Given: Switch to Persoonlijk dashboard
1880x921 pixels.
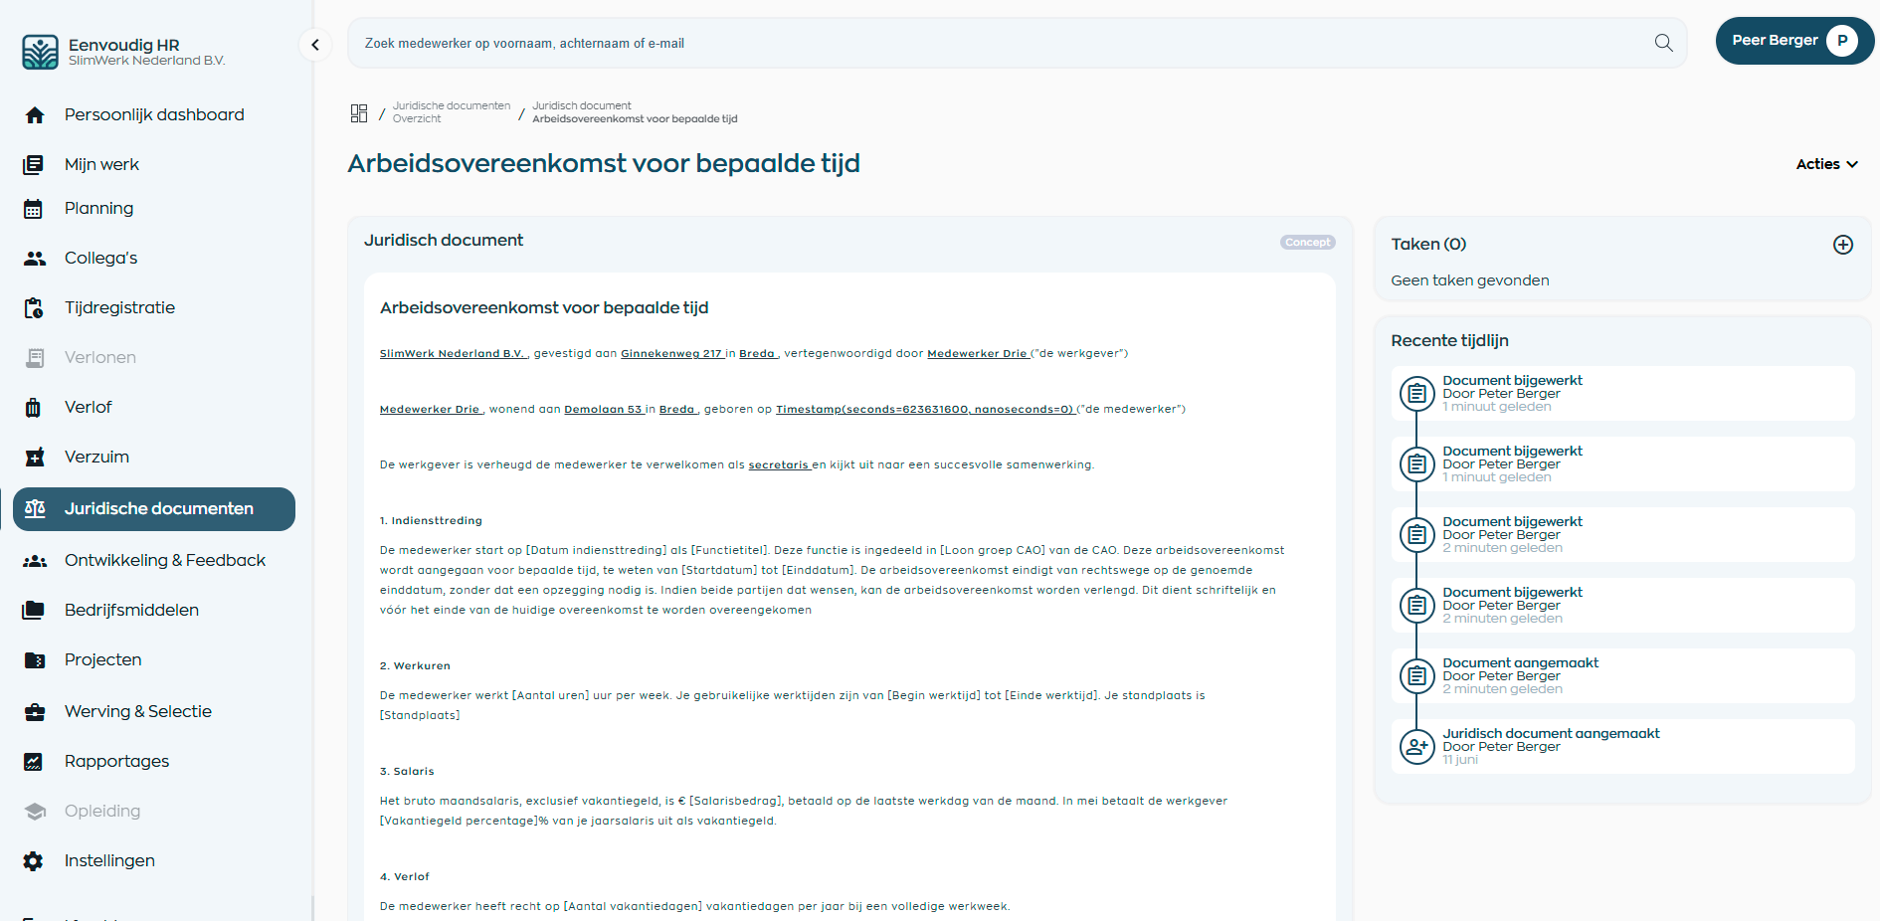Looking at the screenshot, I should (x=154, y=114).
